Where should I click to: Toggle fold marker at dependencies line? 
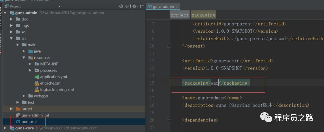click(169, 120)
